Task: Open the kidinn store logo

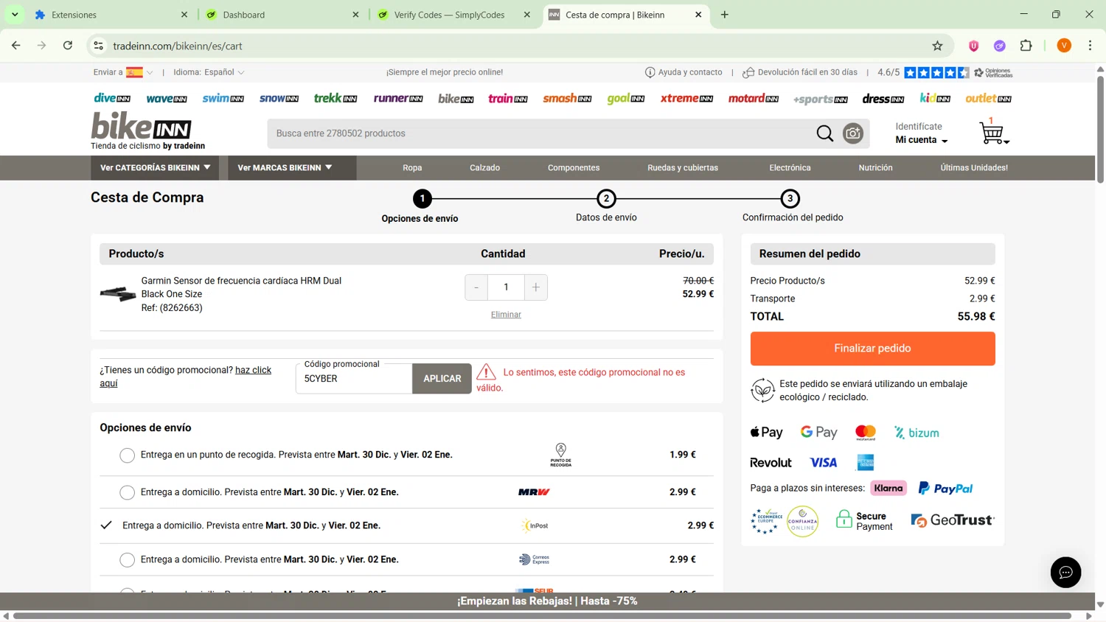Action: tap(935, 98)
